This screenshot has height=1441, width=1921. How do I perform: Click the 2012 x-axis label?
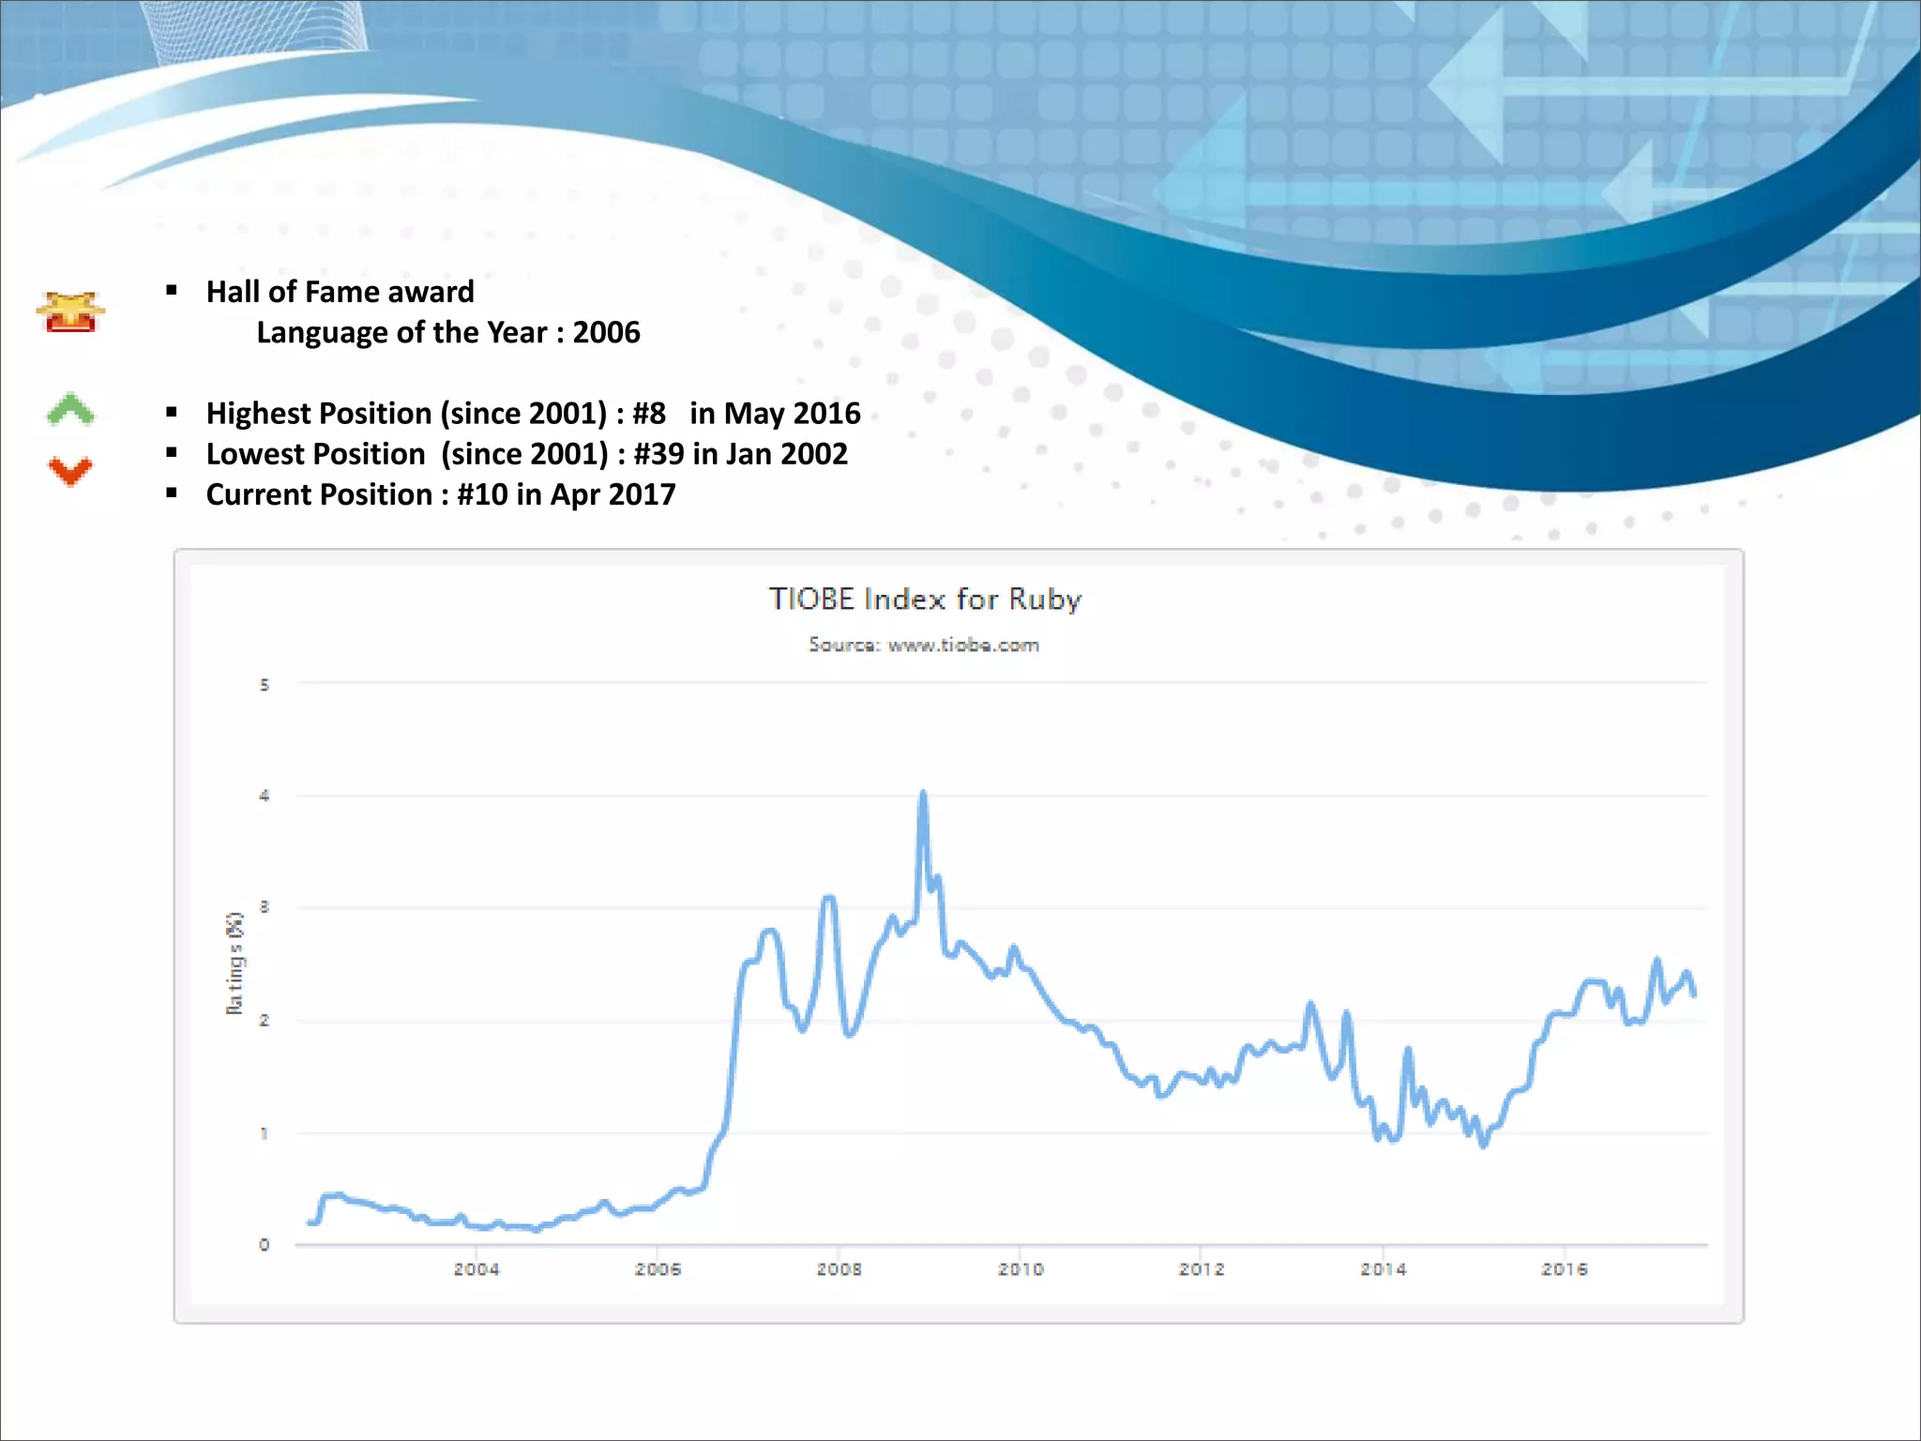click(x=1202, y=1269)
